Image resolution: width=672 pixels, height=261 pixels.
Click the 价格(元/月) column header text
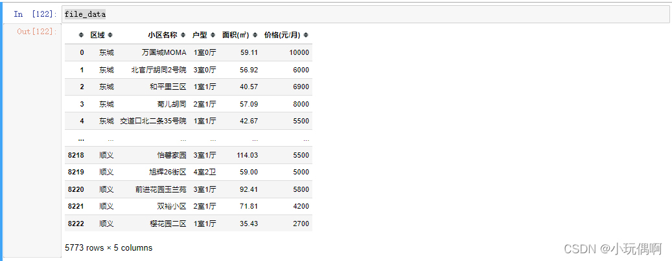click(x=282, y=35)
